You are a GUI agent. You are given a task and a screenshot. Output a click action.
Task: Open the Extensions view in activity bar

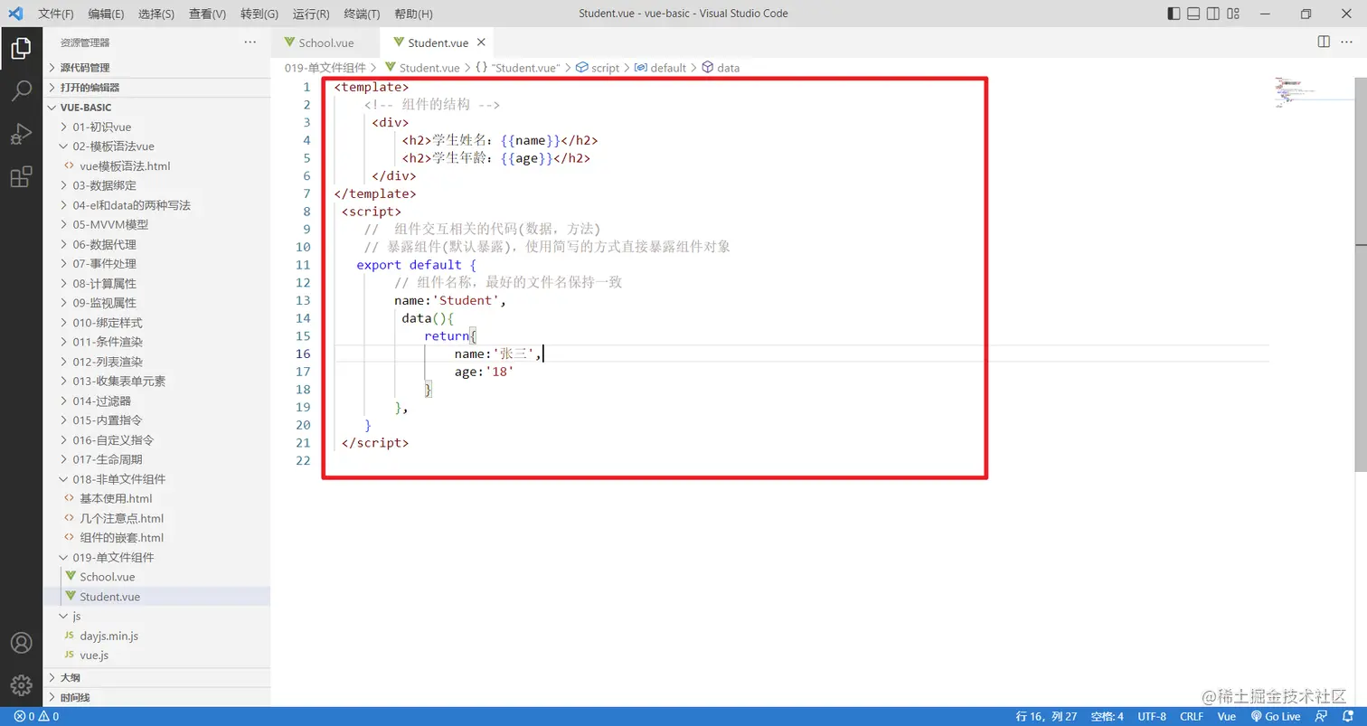[x=21, y=177]
